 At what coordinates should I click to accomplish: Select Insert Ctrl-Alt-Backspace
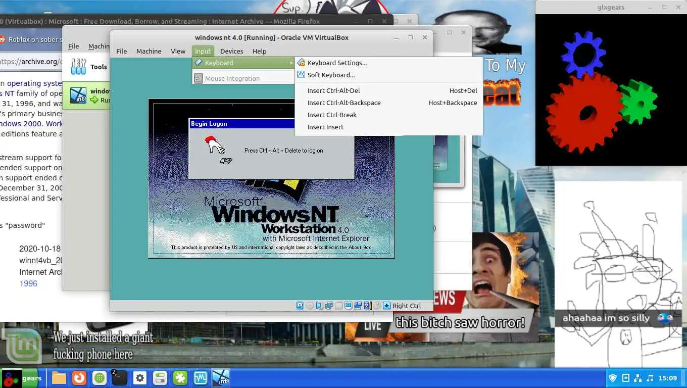(389, 103)
